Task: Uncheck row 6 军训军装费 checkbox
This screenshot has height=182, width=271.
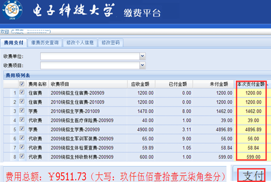Action: [22, 138]
